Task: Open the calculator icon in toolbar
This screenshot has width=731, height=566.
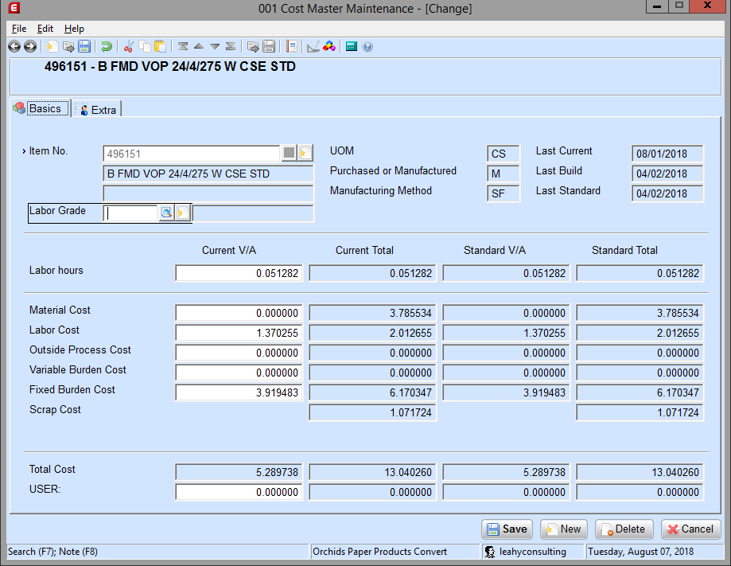Action: (352, 46)
